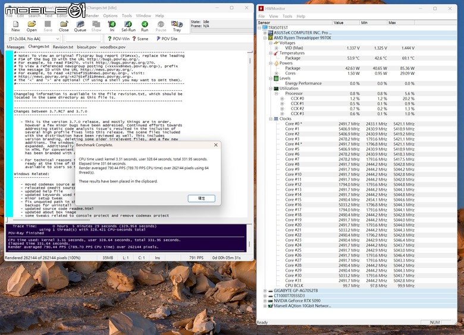Viewport: 464px width, 335px height.
Task: Click the 791 PPS status bar entry
Action: (196, 258)
